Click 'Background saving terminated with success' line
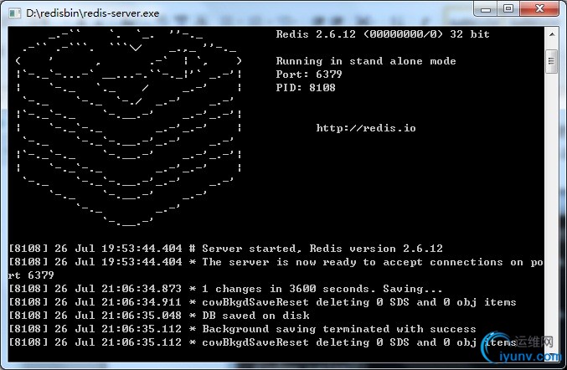 coord(242,329)
